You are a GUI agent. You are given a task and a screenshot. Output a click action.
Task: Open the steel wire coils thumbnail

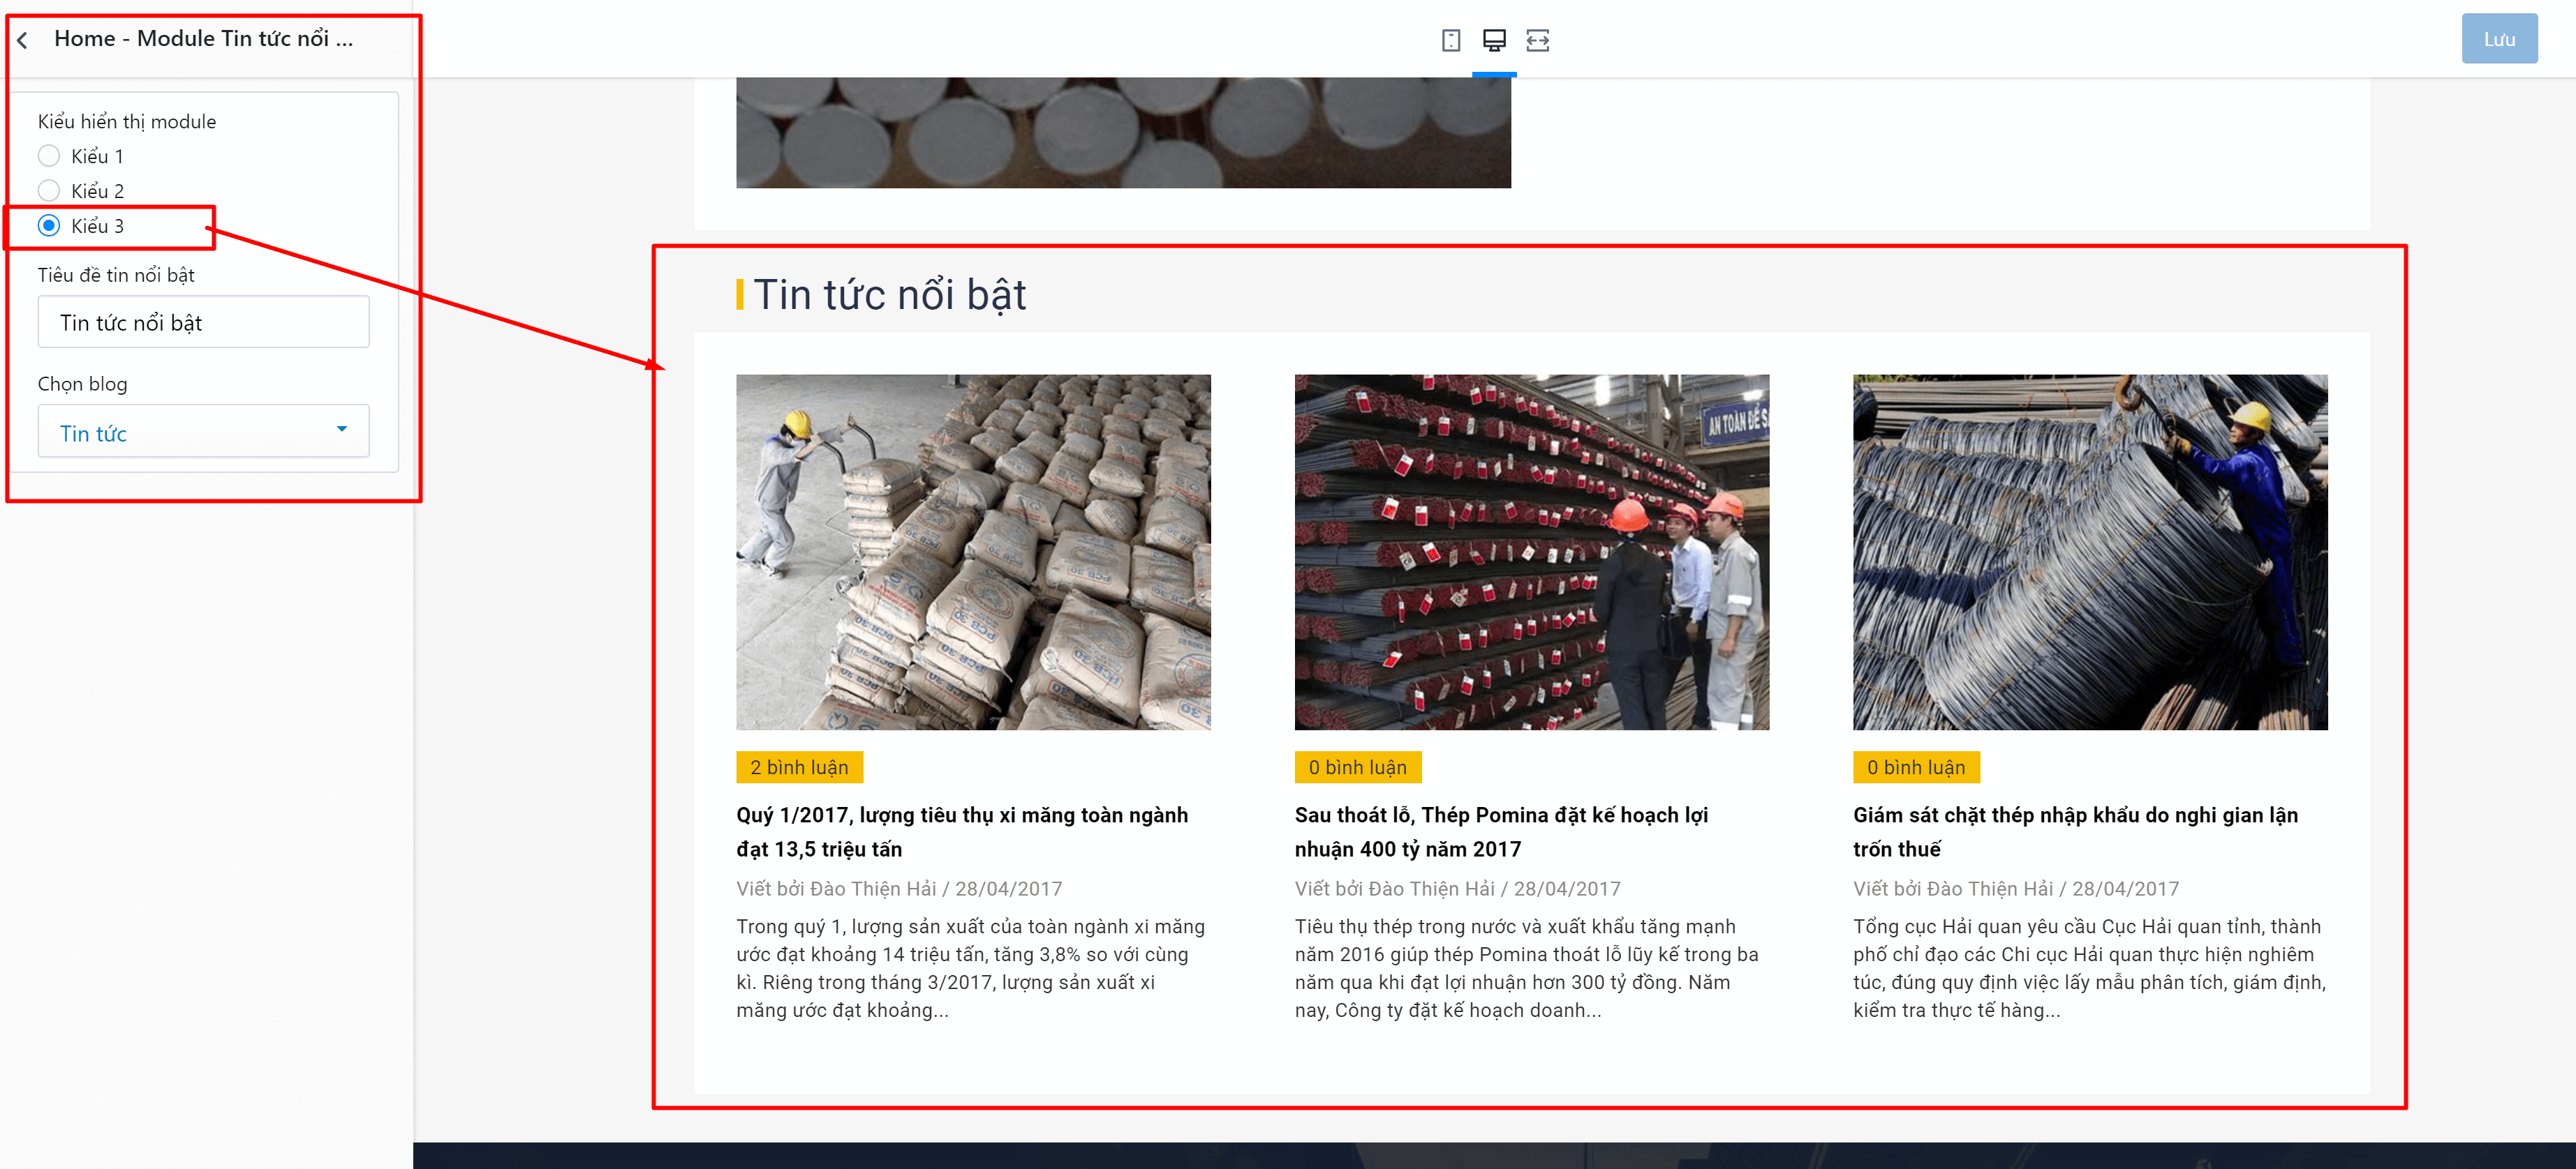point(2090,552)
